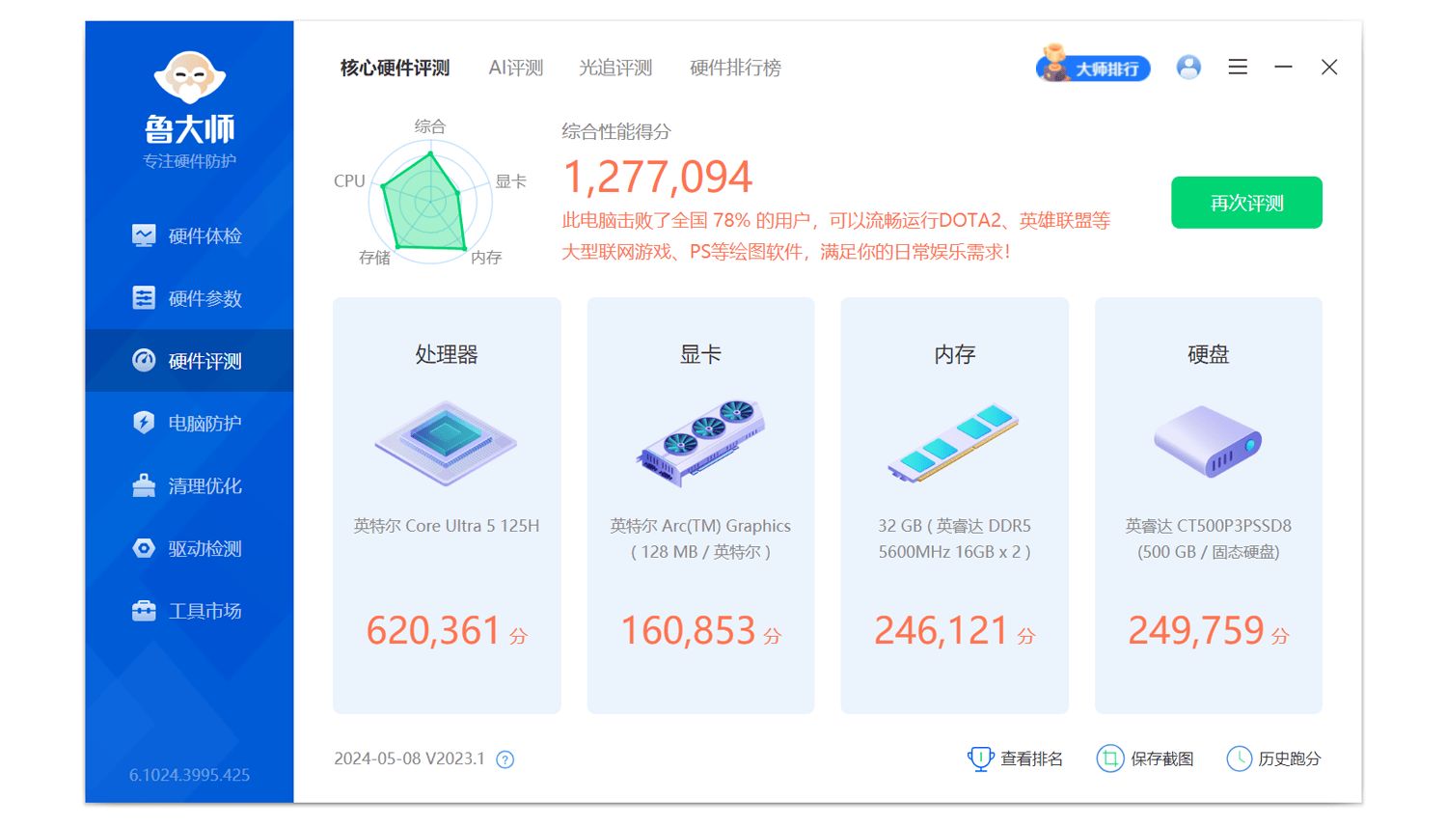Switch to the AI评测 tab
This screenshot has width=1447, height=827.
pyautogui.click(x=515, y=68)
